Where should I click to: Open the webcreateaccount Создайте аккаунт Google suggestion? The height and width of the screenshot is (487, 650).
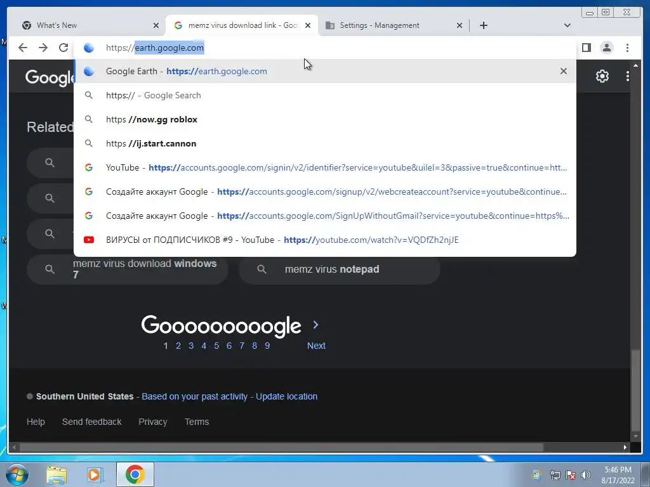(324, 192)
